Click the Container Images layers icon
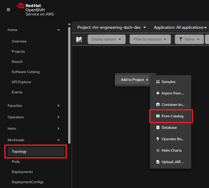Image resolution: width=209 pixels, height=188 pixels. (x=158, y=105)
